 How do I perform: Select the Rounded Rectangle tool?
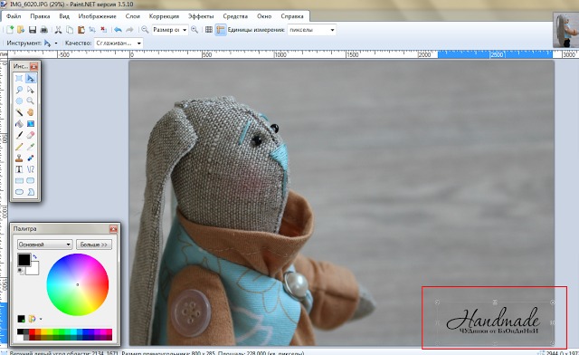pos(31,181)
